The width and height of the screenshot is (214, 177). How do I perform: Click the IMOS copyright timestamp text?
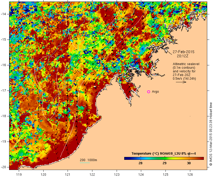[x=211, y=134]
